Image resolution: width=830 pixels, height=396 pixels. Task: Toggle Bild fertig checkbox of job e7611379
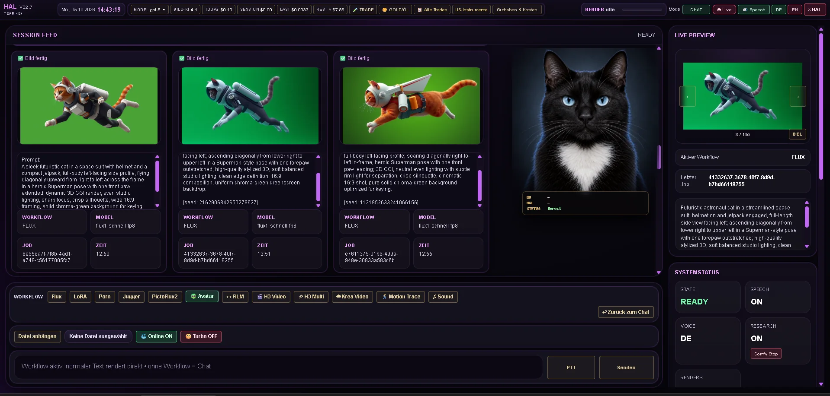coord(343,58)
